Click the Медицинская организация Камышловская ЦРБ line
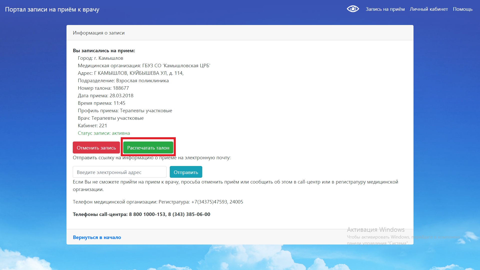The height and width of the screenshot is (270, 480). (144, 65)
